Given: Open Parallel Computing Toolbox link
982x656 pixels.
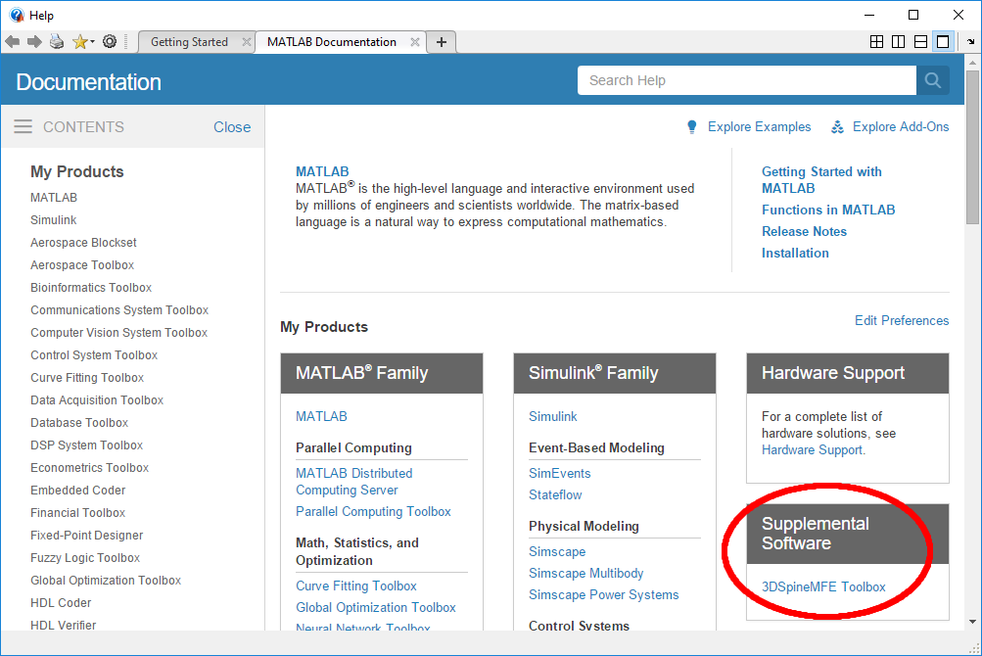Looking at the screenshot, I should coord(373,511).
